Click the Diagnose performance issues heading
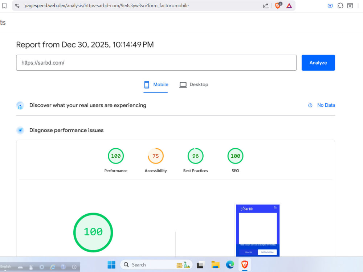363x272 pixels. (66, 131)
